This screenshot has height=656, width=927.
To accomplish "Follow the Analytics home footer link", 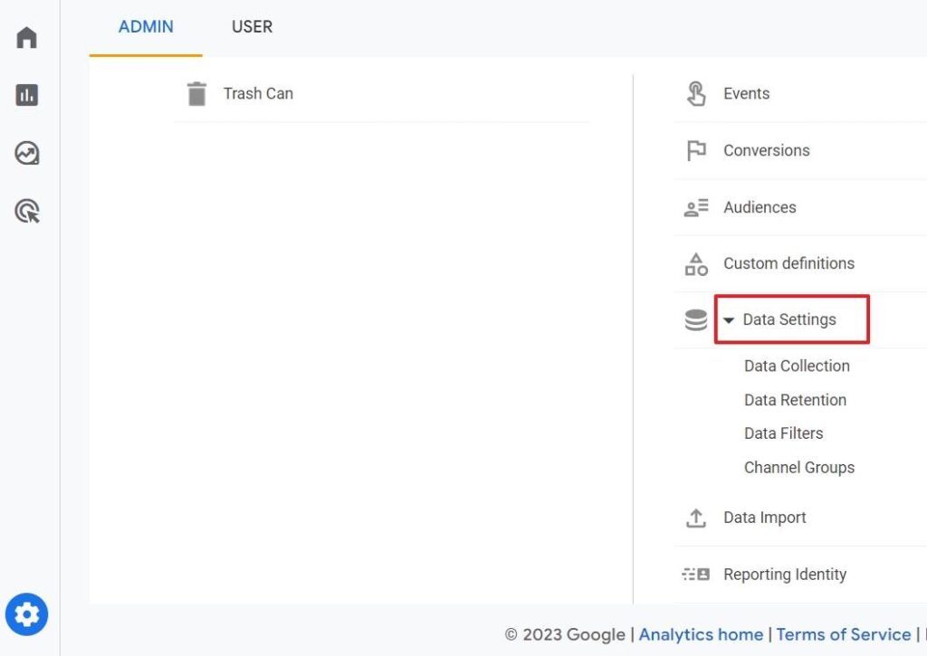I will [x=701, y=634].
